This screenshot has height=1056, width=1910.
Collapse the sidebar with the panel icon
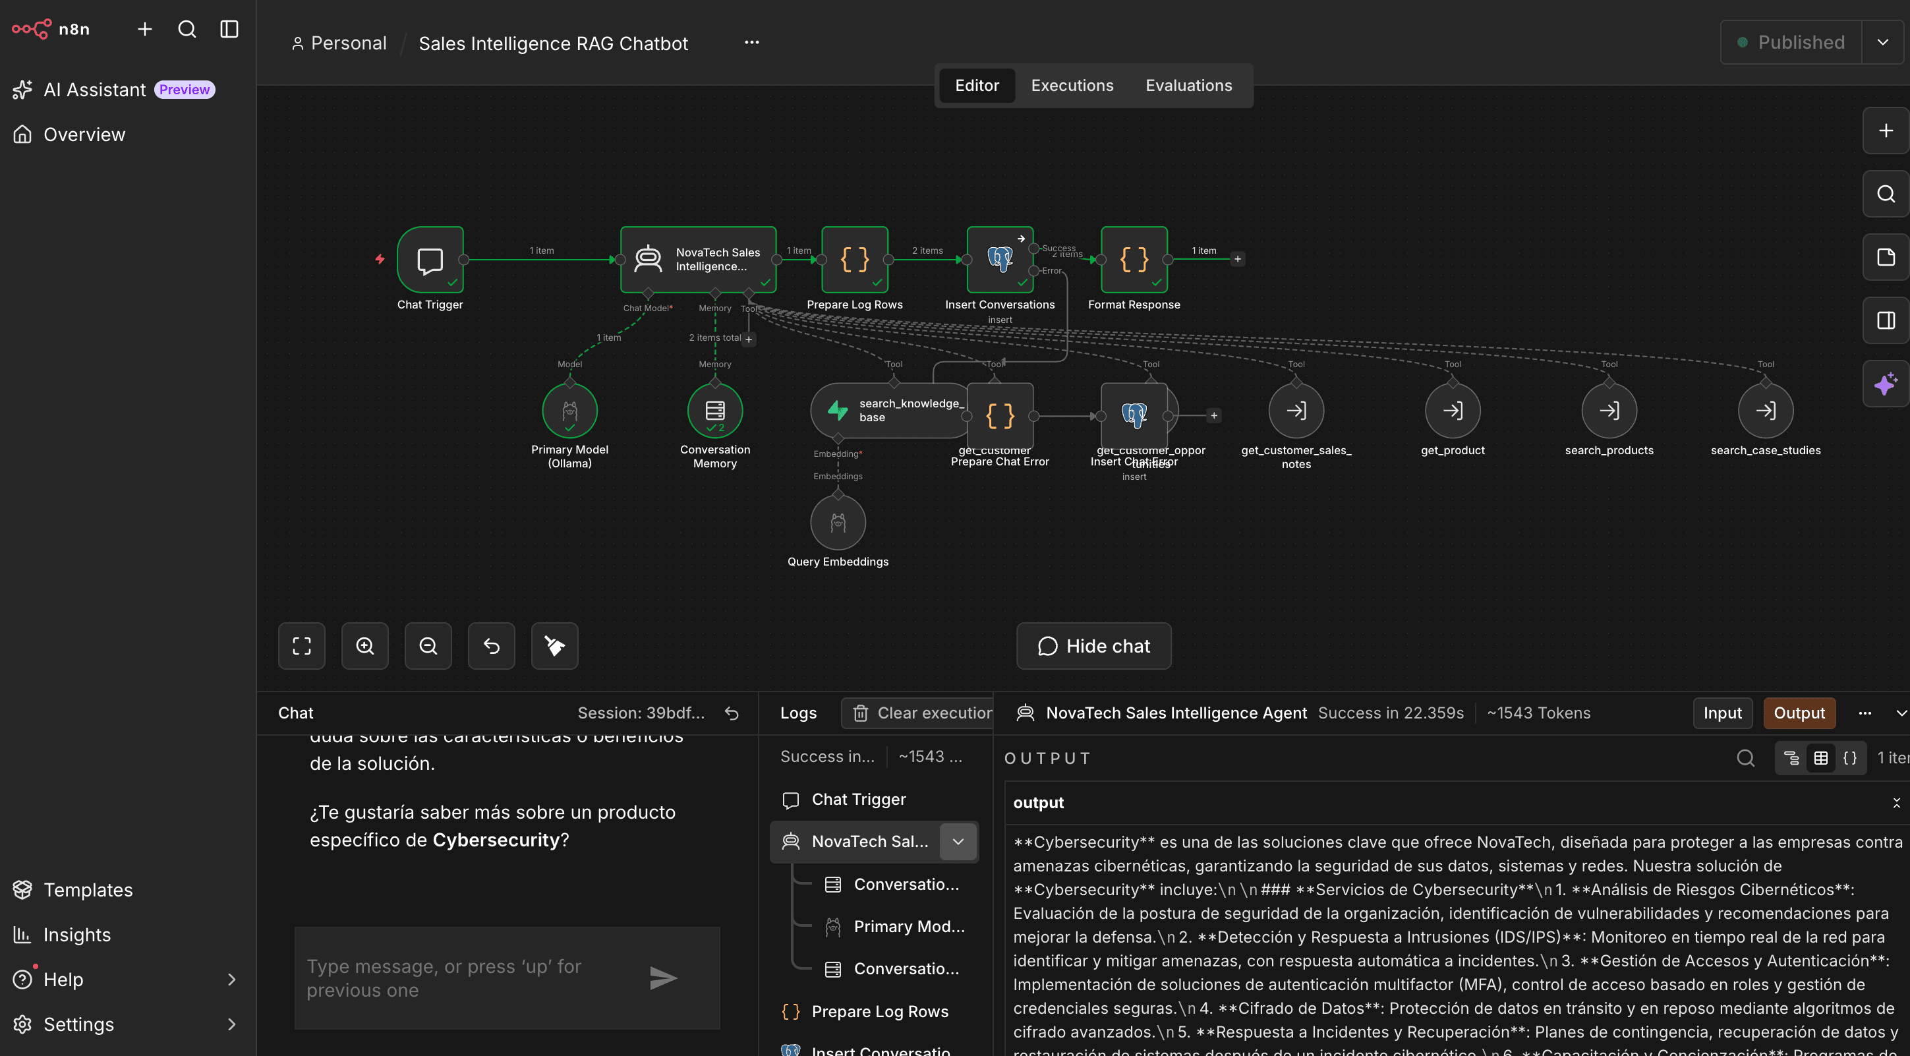point(229,29)
